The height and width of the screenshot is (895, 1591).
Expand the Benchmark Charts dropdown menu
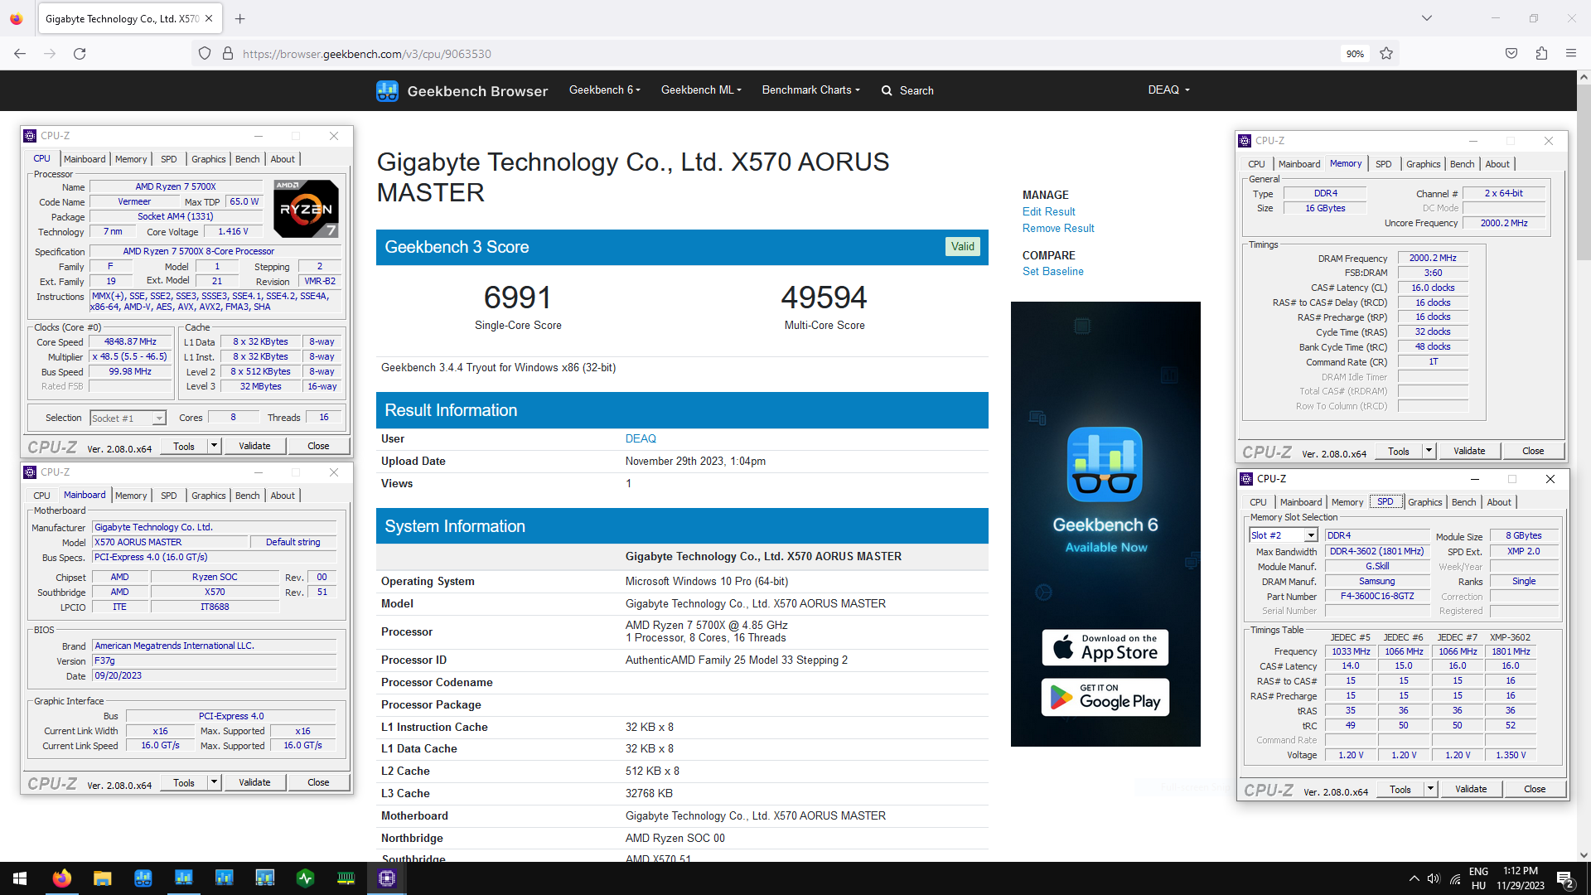[x=810, y=90]
